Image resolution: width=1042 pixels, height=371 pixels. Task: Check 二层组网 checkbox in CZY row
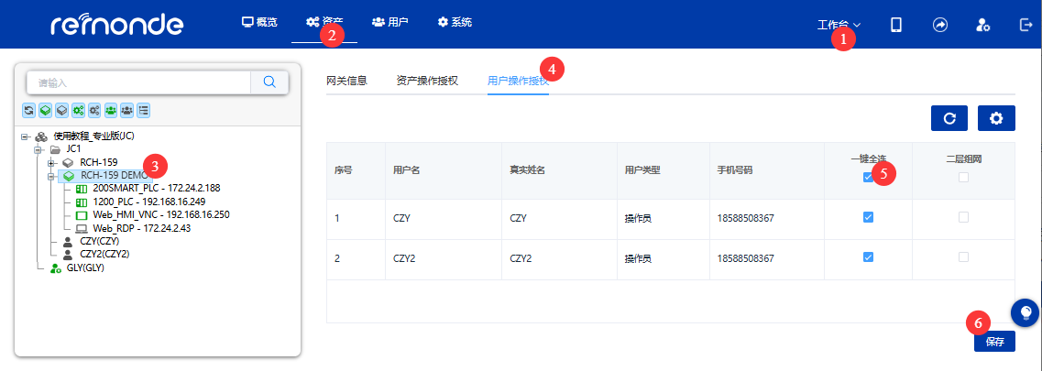(x=963, y=217)
